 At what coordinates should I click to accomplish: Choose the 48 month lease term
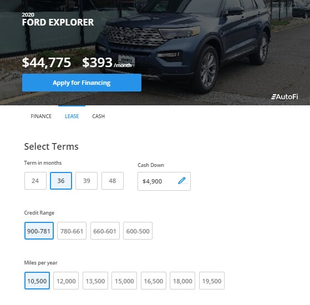(x=113, y=181)
